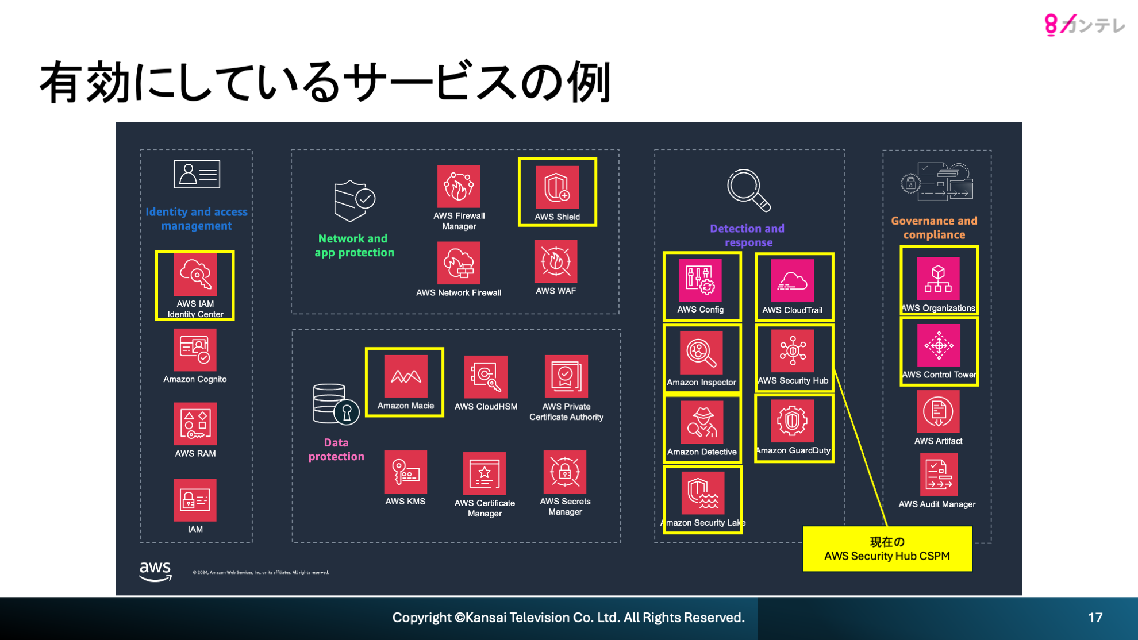
Task: Click the AWS CloudTrail icon
Action: click(x=792, y=280)
